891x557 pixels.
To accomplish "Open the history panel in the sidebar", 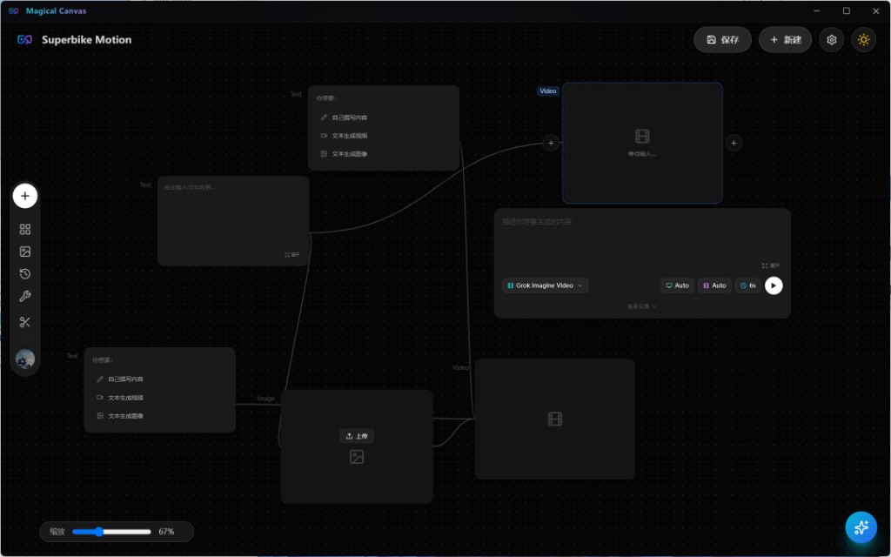I will click(25, 274).
